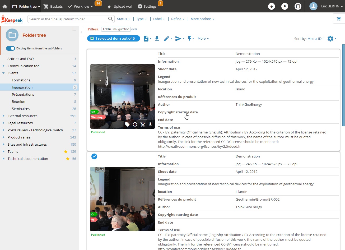Open the Upload wall
The width and height of the screenshot is (345, 250).
[x=120, y=6]
